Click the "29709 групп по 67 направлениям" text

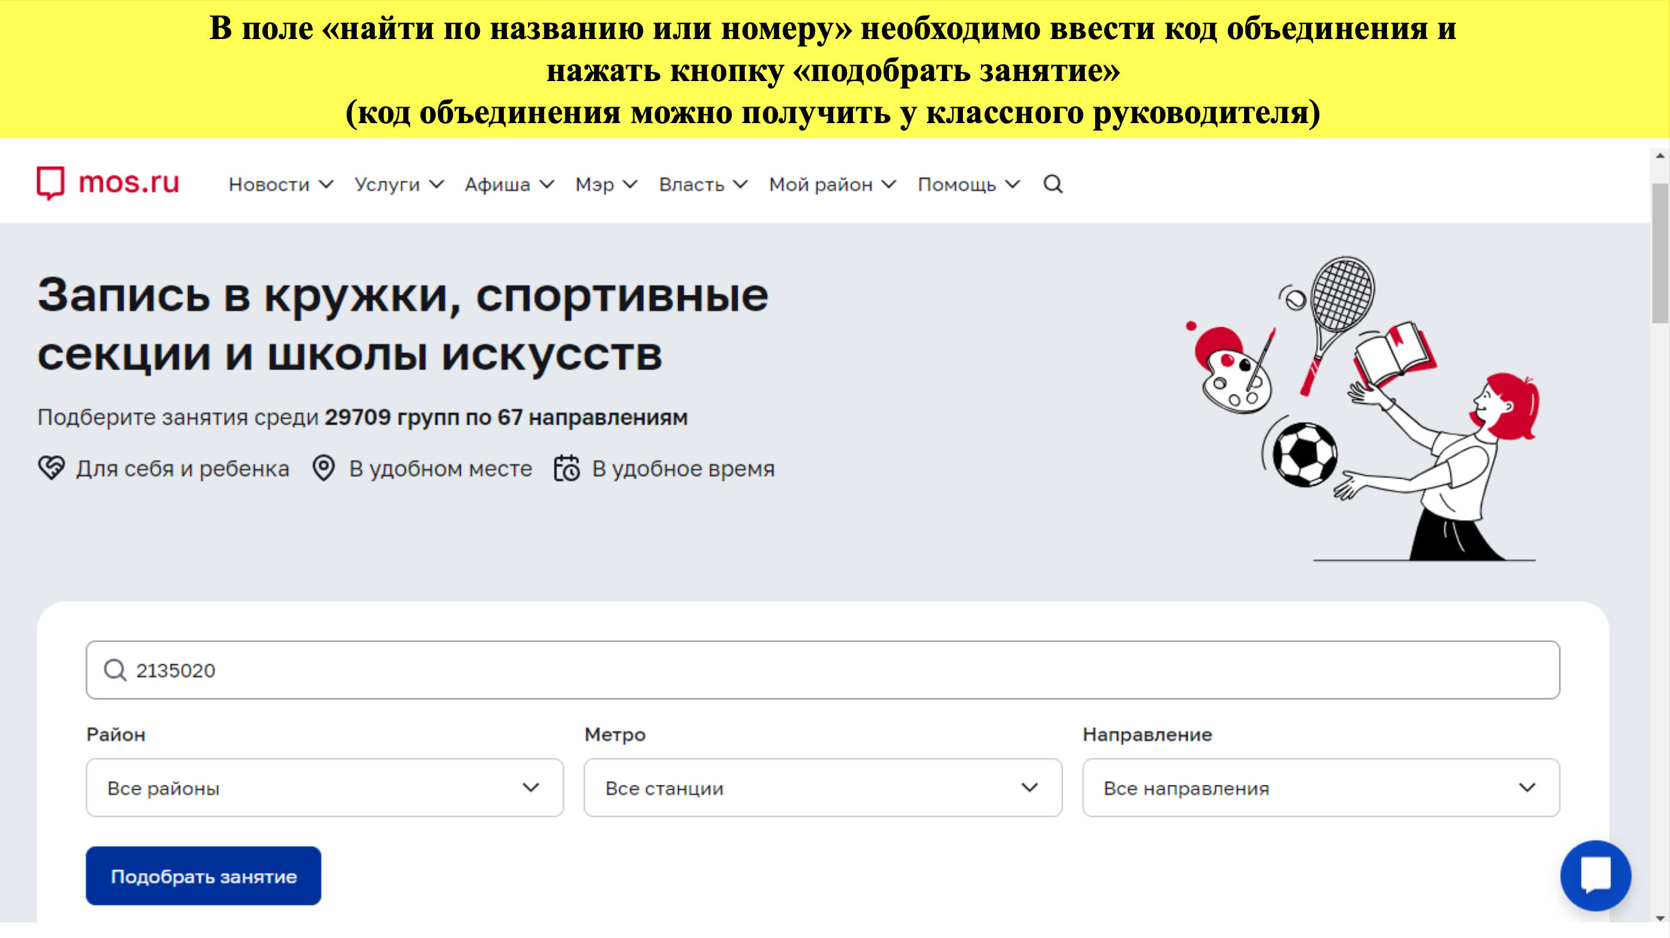506,417
